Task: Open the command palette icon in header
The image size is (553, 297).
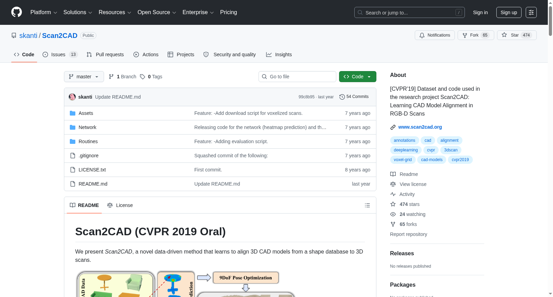Action: tap(531, 12)
